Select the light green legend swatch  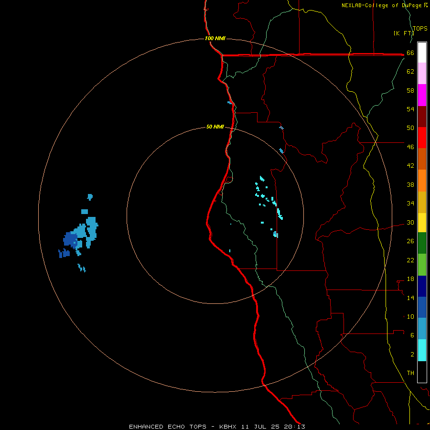tap(422, 265)
